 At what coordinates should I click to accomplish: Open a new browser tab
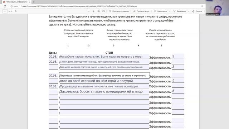(x=34, y=2)
